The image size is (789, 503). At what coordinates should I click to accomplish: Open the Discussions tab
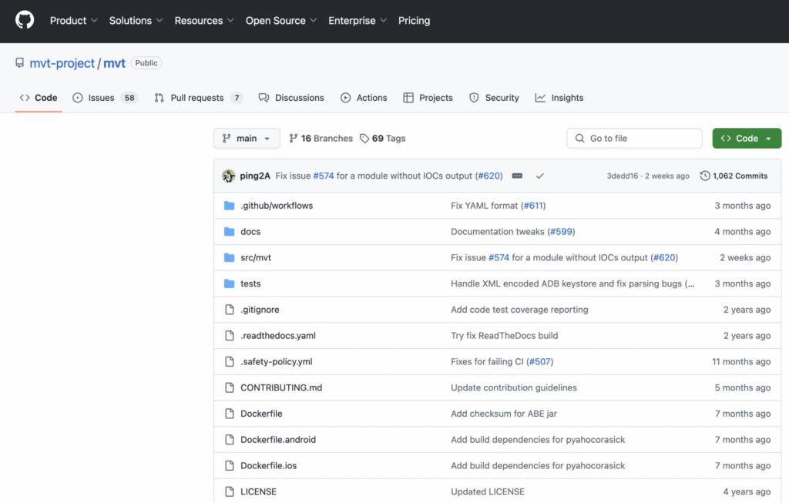click(291, 98)
